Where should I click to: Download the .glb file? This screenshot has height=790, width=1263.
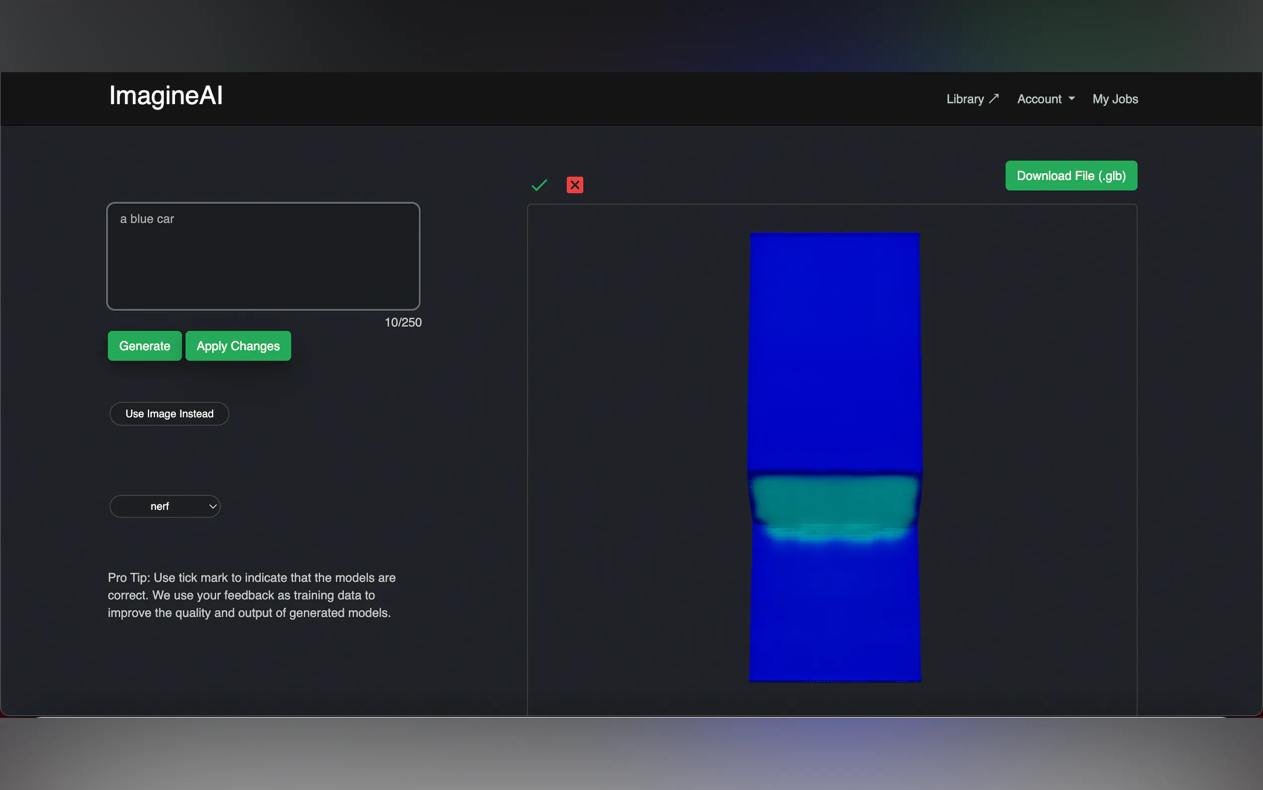pyautogui.click(x=1071, y=176)
